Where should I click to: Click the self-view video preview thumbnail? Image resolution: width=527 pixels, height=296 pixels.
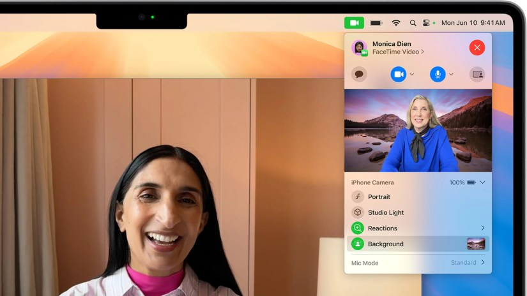pyautogui.click(x=418, y=131)
